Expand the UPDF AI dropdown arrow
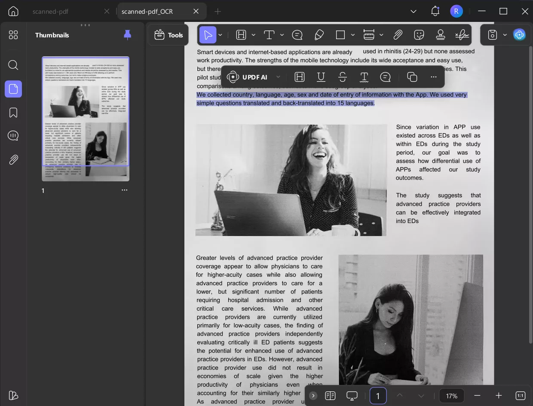The width and height of the screenshot is (533, 406). 278,77
